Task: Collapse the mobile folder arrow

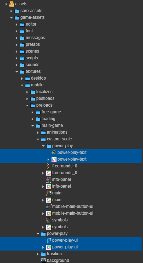Action: click(x=22, y=85)
